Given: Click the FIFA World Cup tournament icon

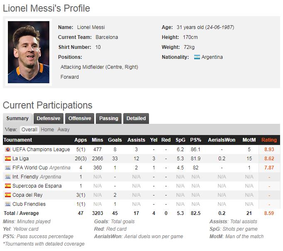Looking at the screenshot, I should pos(7,168).
